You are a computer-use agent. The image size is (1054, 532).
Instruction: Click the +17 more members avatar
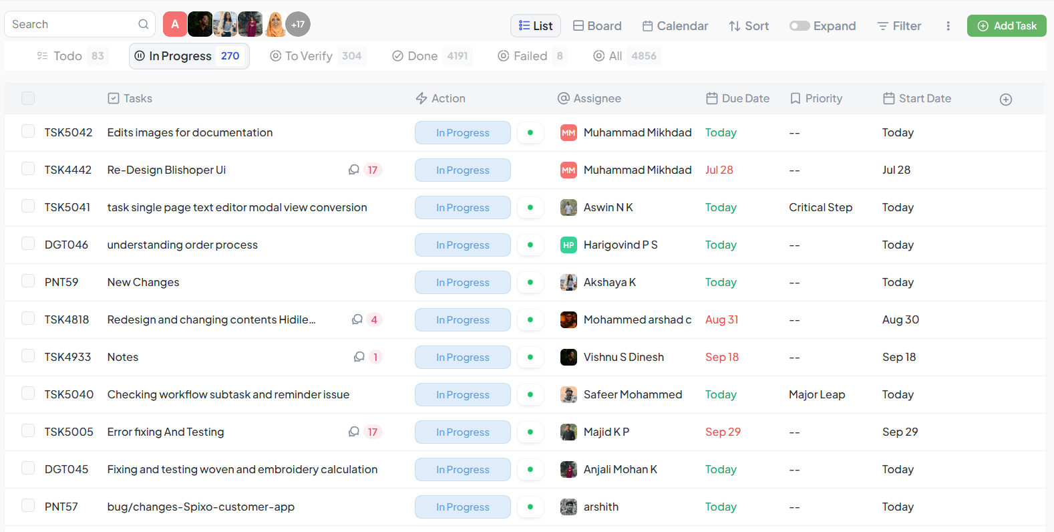pyautogui.click(x=298, y=25)
